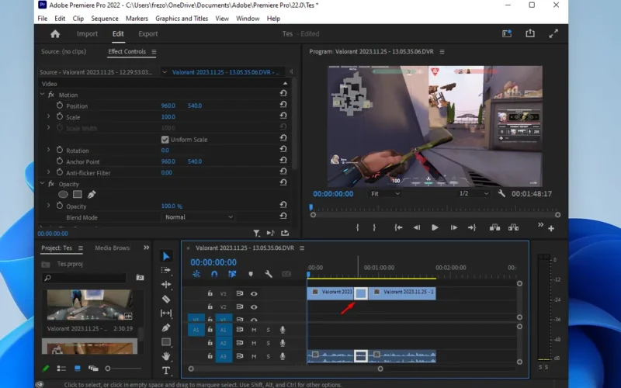Select the Pen tool in toolbar
Screen dimensions: 621x388
pyautogui.click(x=166, y=327)
